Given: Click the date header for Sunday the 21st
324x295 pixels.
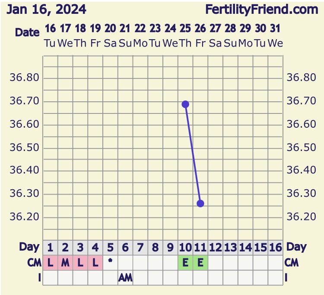Looking at the screenshot, I should pyautogui.click(x=125, y=36).
